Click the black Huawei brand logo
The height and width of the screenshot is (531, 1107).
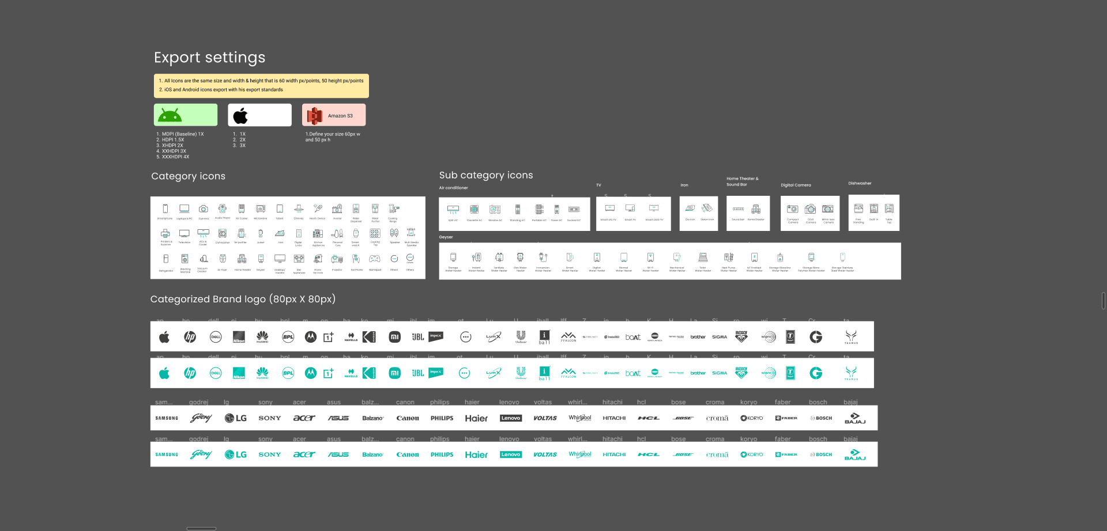click(262, 337)
